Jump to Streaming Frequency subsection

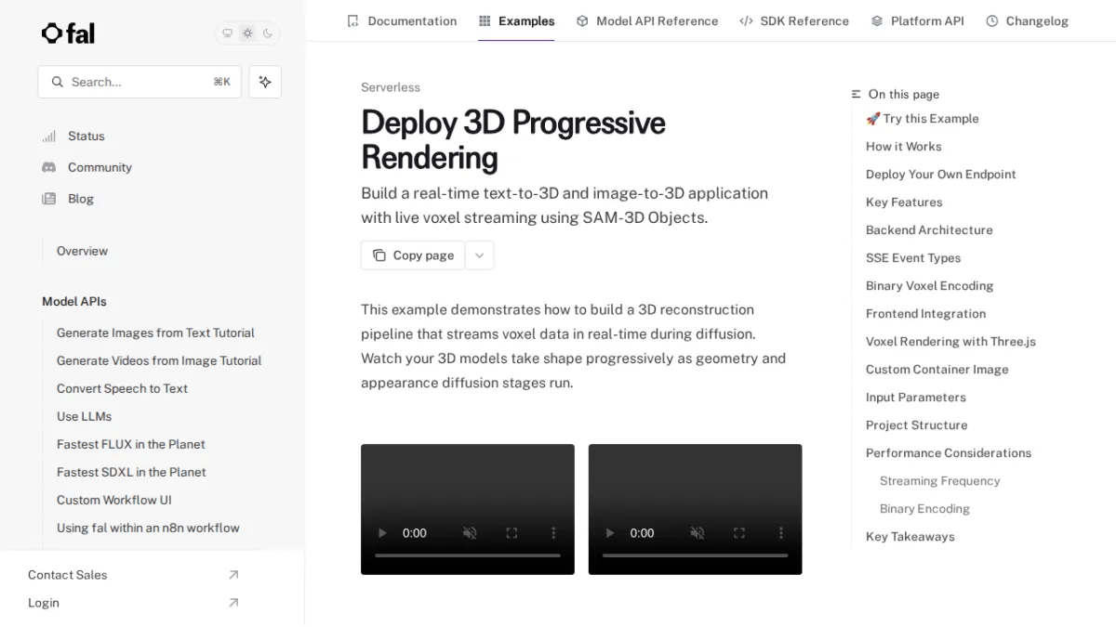point(940,481)
